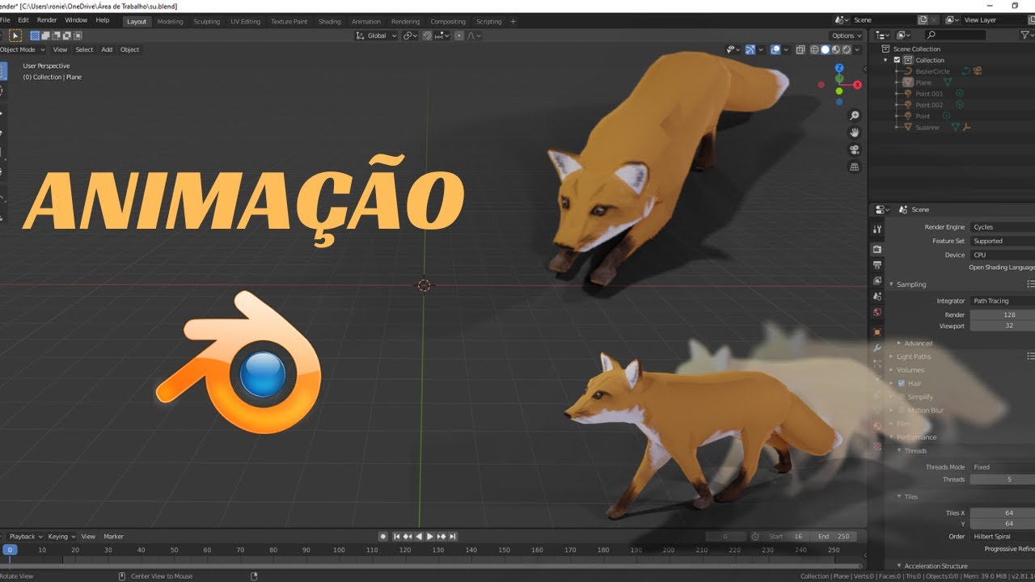Open the Options dropdown in viewport header
Image resolution: width=1035 pixels, height=582 pixels.
[x=846, y=36]
